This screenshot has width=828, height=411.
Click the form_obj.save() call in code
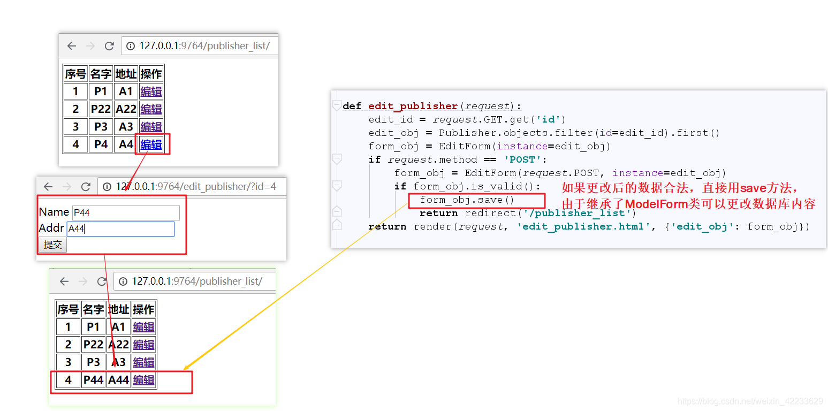pyautogui.click(x=467, y=200)
